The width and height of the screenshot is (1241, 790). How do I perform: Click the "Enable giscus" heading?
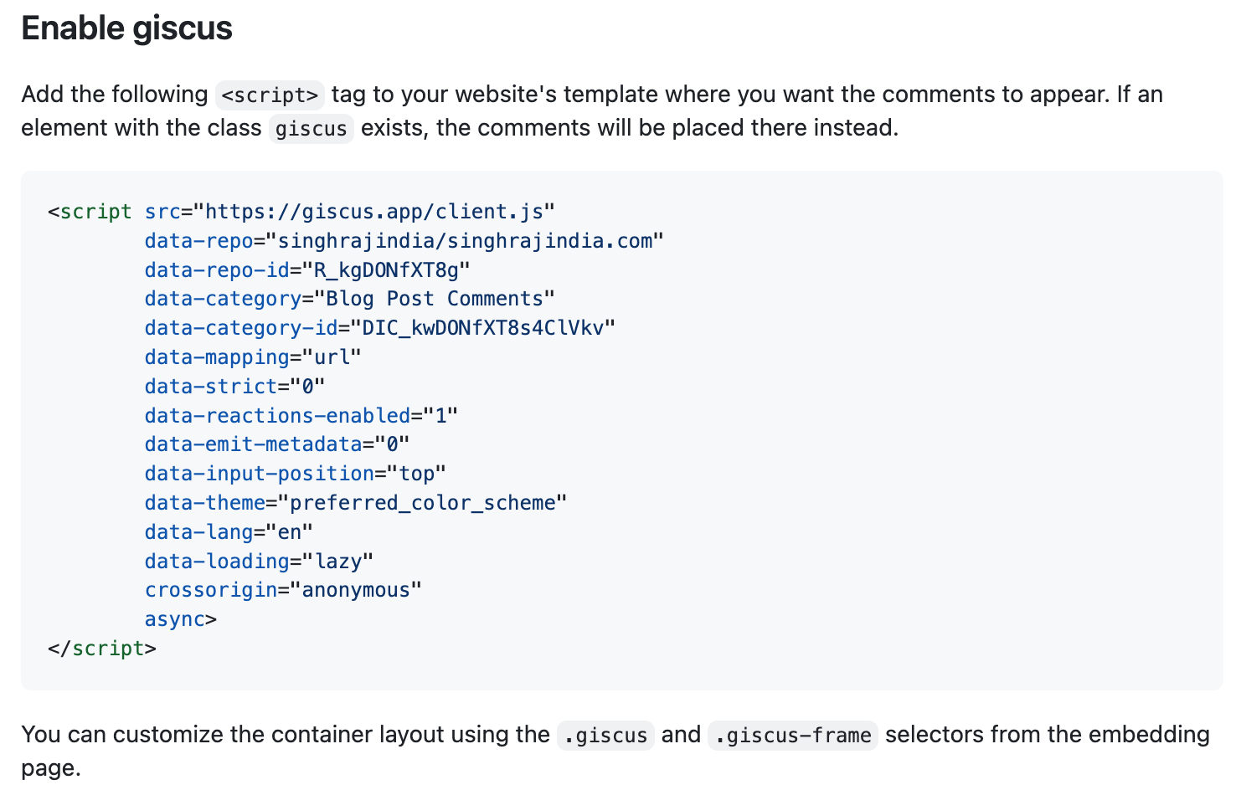(126, 28)
